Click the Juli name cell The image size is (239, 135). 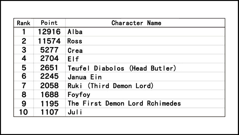pos(75,113)
